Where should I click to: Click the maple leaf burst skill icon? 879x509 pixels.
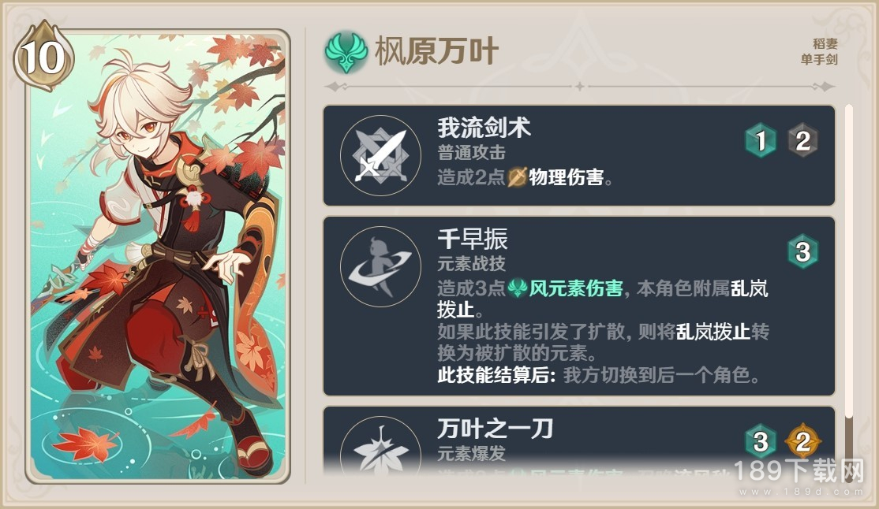point(380,450)
